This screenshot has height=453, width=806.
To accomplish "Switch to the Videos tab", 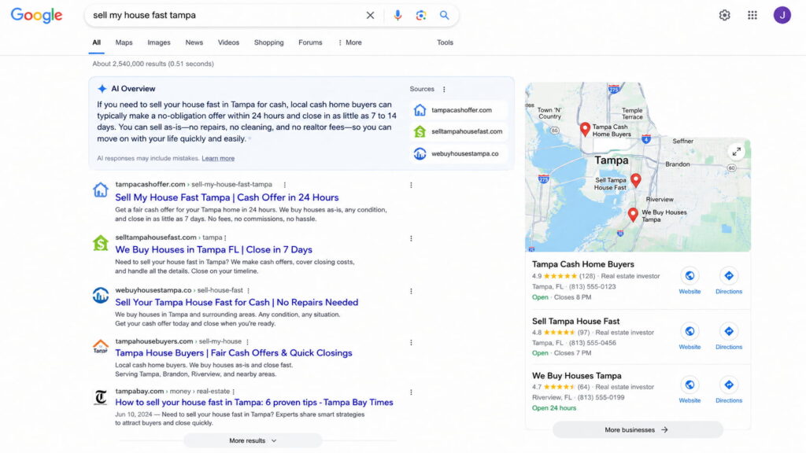I will pyautogui.click(x=228, y=42).
